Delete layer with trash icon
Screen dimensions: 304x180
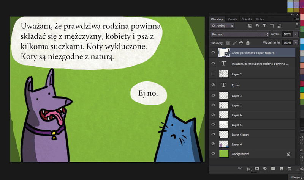289,168
